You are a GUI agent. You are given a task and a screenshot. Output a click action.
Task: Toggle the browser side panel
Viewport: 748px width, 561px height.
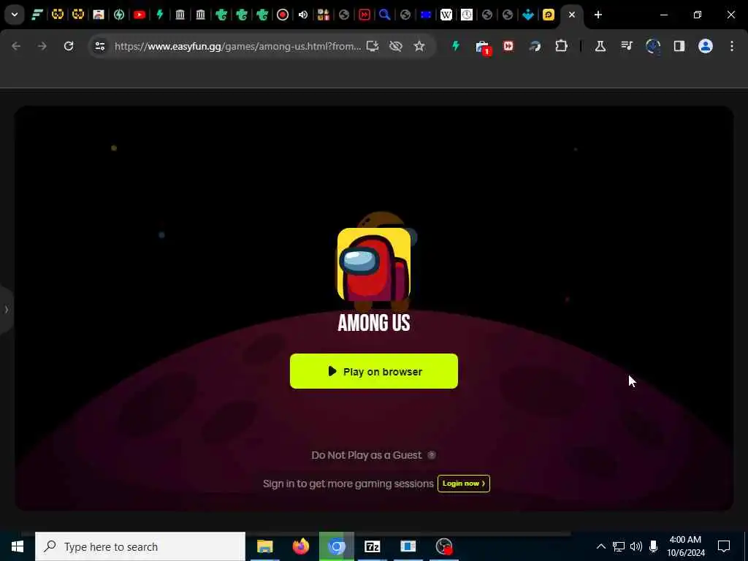point(679,46)
